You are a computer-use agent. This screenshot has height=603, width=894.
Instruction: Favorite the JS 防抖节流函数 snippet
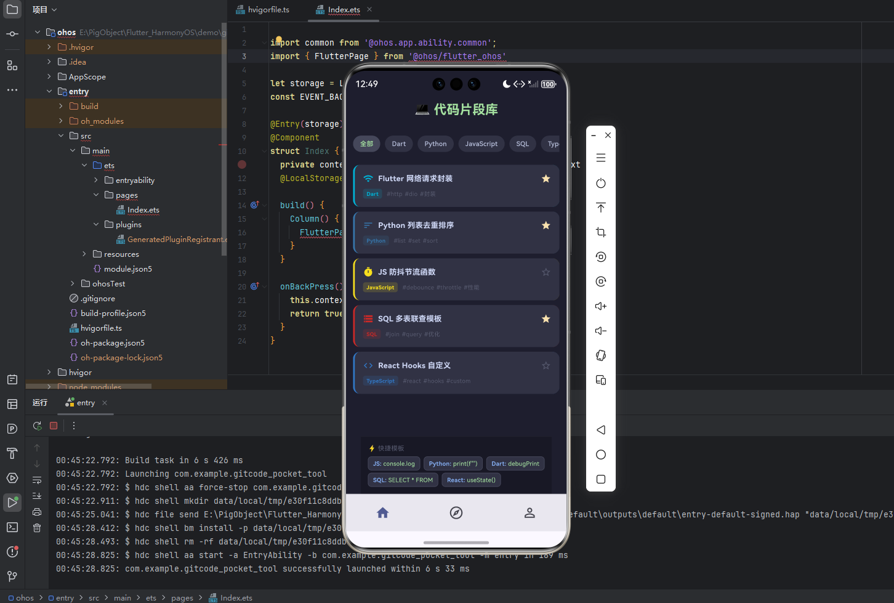click(546, 272)
